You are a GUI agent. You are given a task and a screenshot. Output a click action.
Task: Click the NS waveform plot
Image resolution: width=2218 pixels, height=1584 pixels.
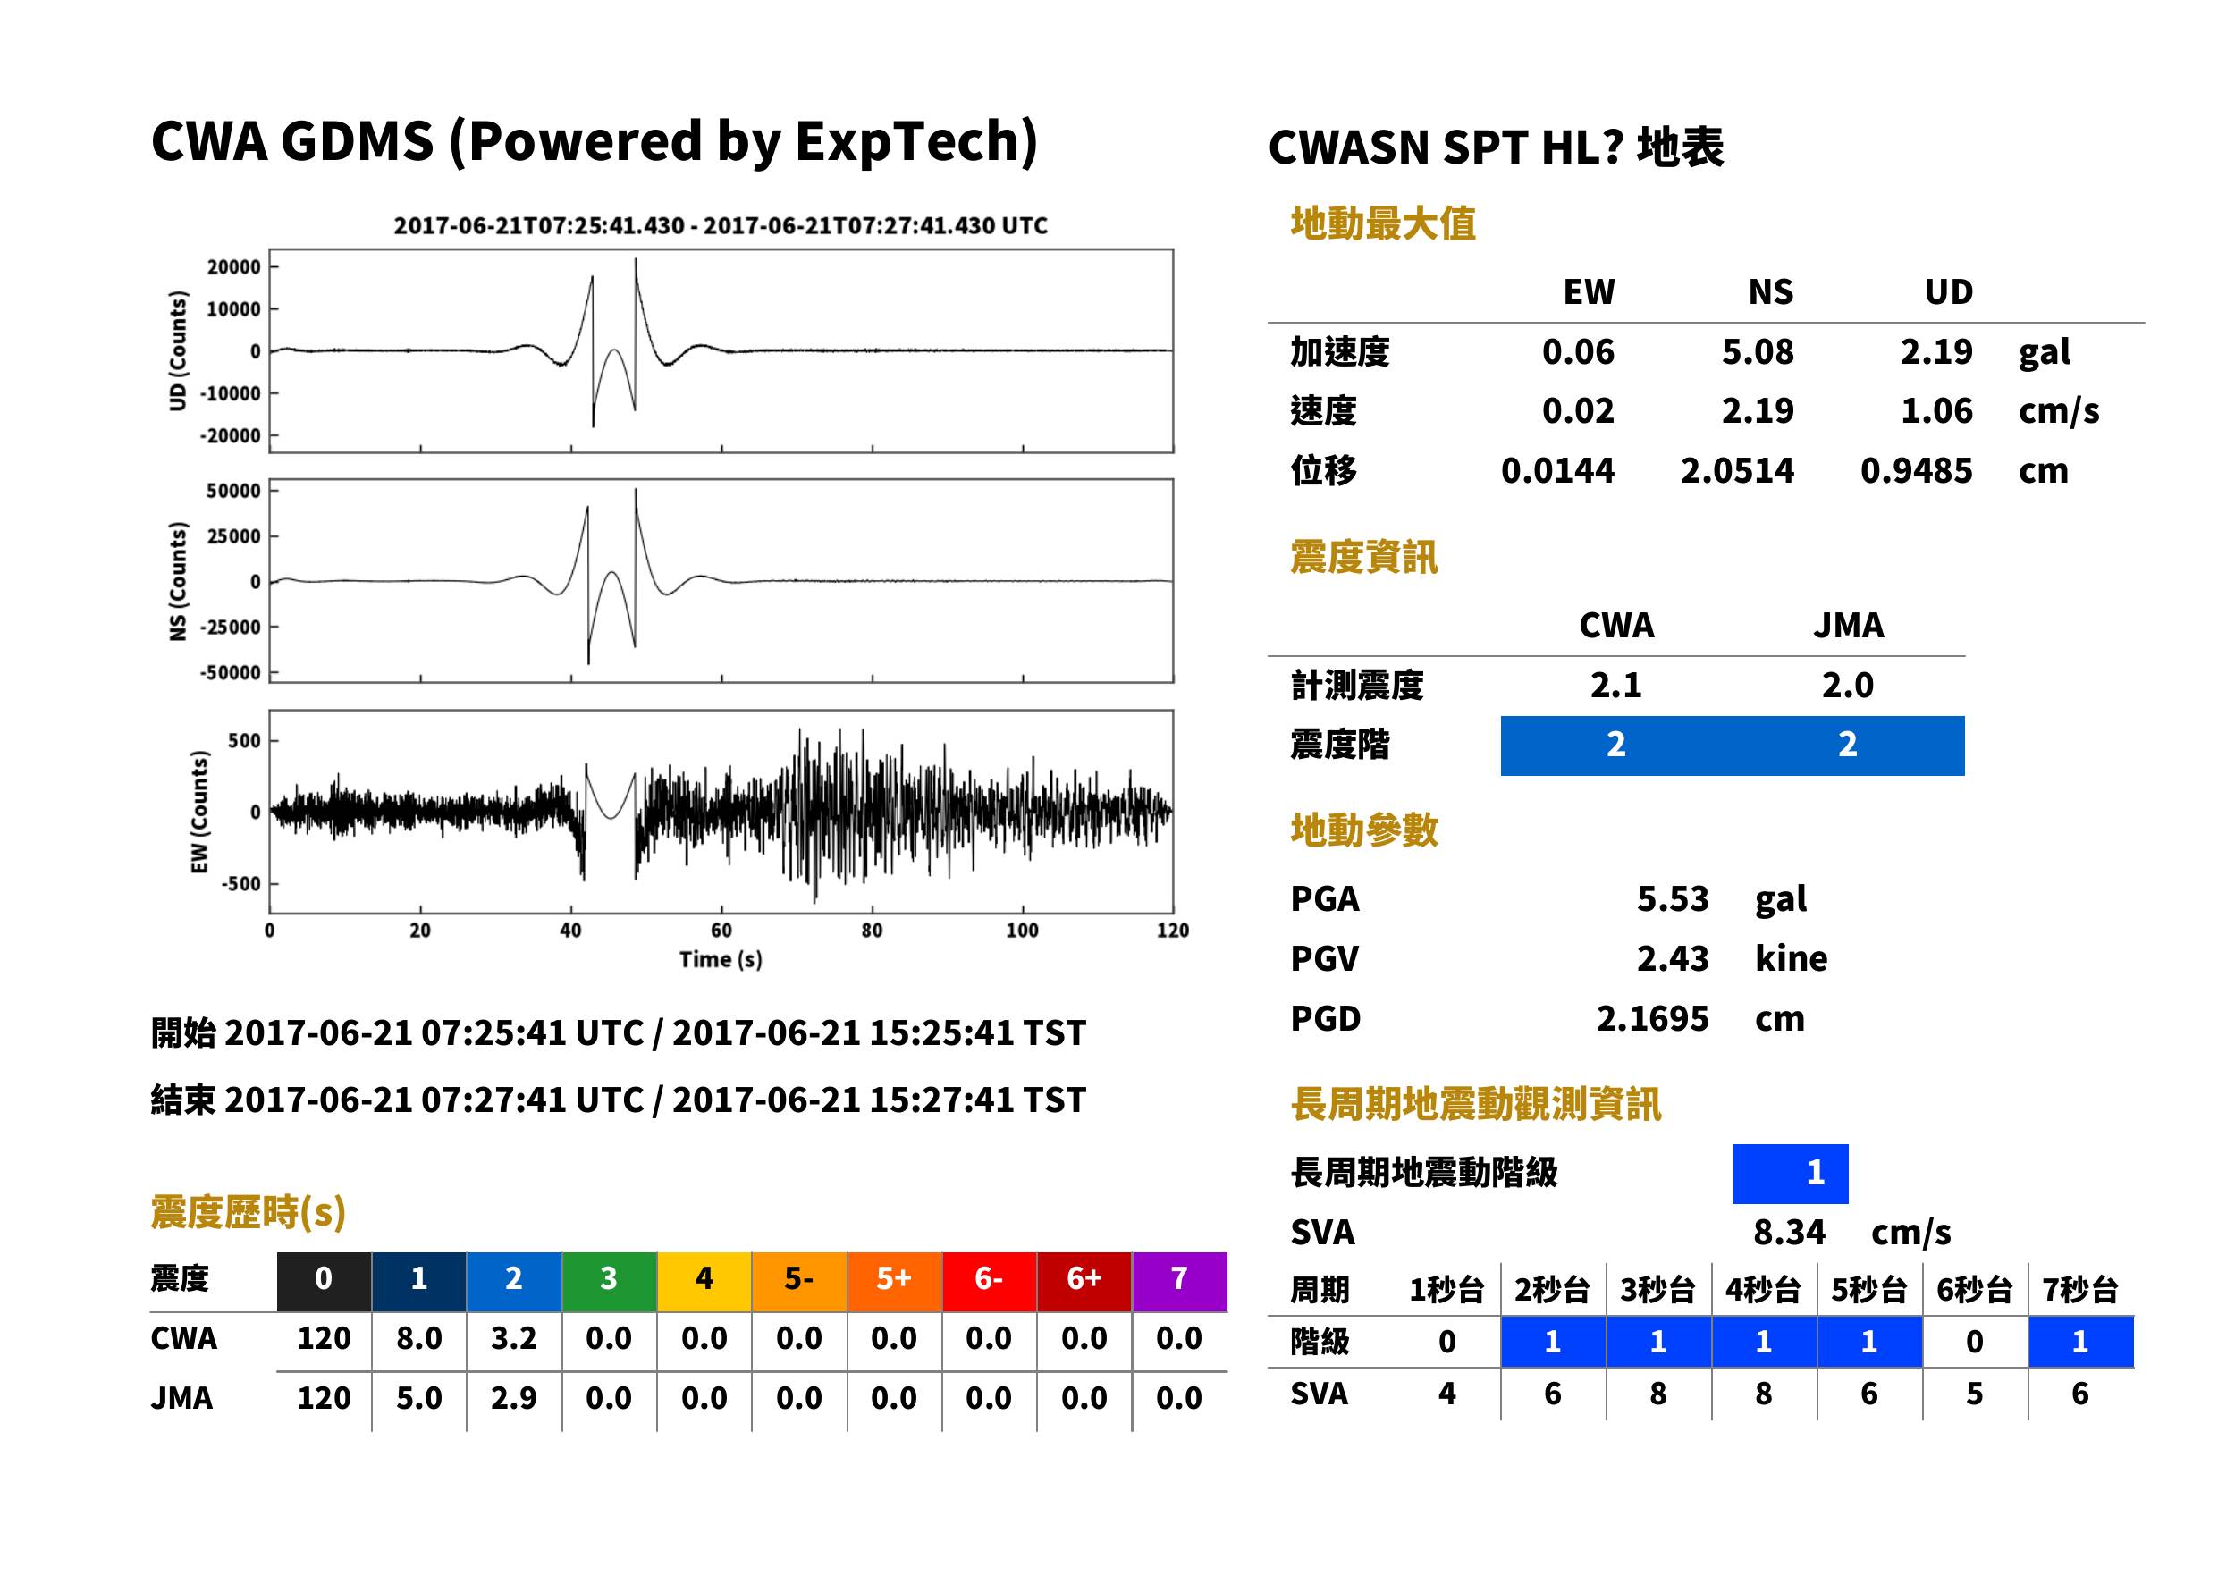pyautogui.click(x=721, y=580)
